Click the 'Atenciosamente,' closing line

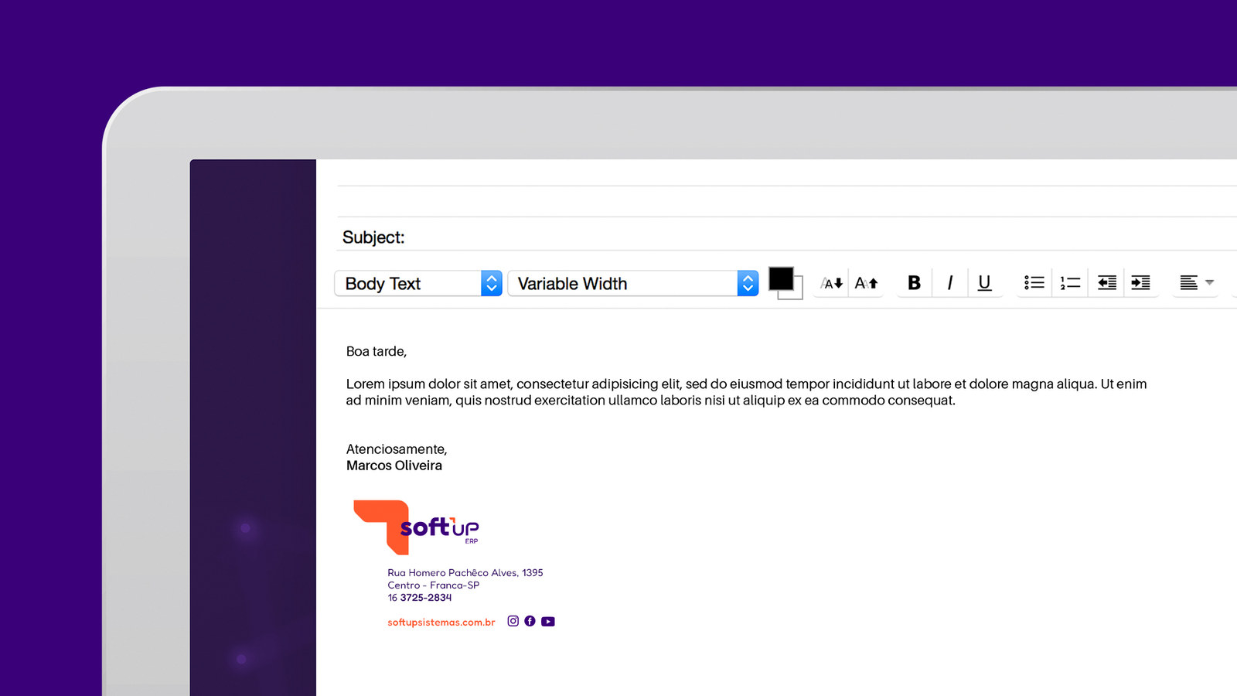point(397,449)
